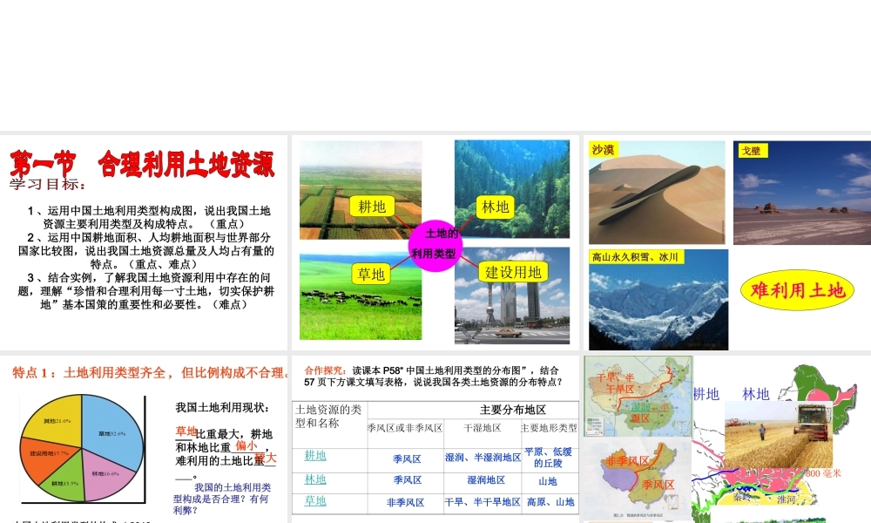The height and width of the screenshot is (523, 871).
Task: Select the wheat harvest combine photo
Action: [x=779, y=434]
